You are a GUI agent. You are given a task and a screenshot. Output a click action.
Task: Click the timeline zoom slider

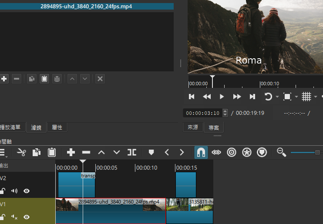coord(305,152)
